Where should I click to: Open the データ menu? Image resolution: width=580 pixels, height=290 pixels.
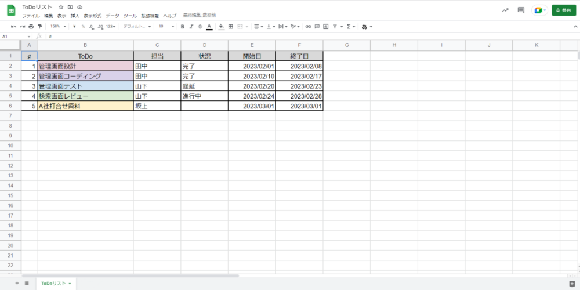coord(112,16)
